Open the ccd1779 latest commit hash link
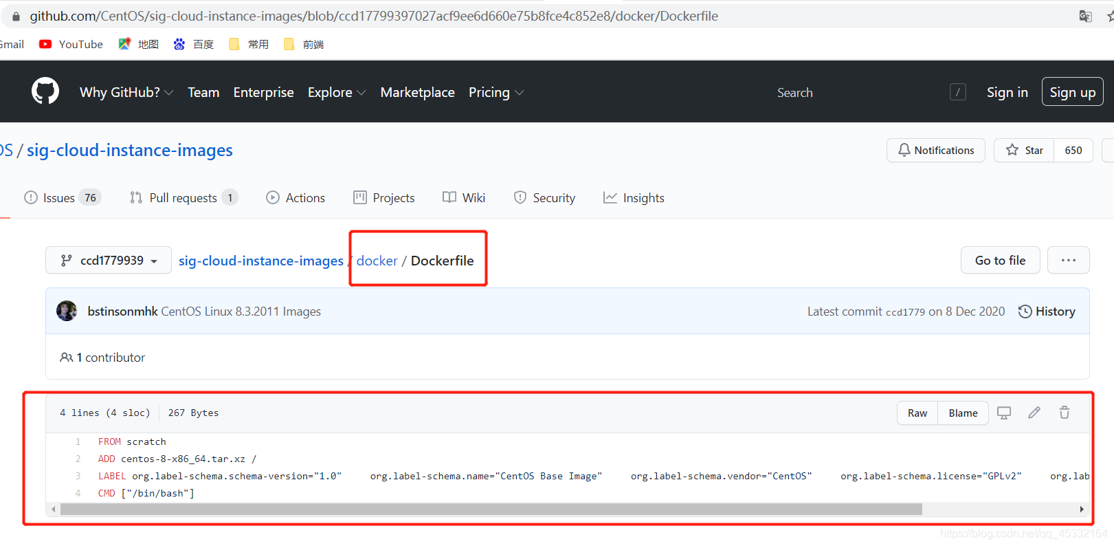1114x546 pixels. click(x=905, y=312)
